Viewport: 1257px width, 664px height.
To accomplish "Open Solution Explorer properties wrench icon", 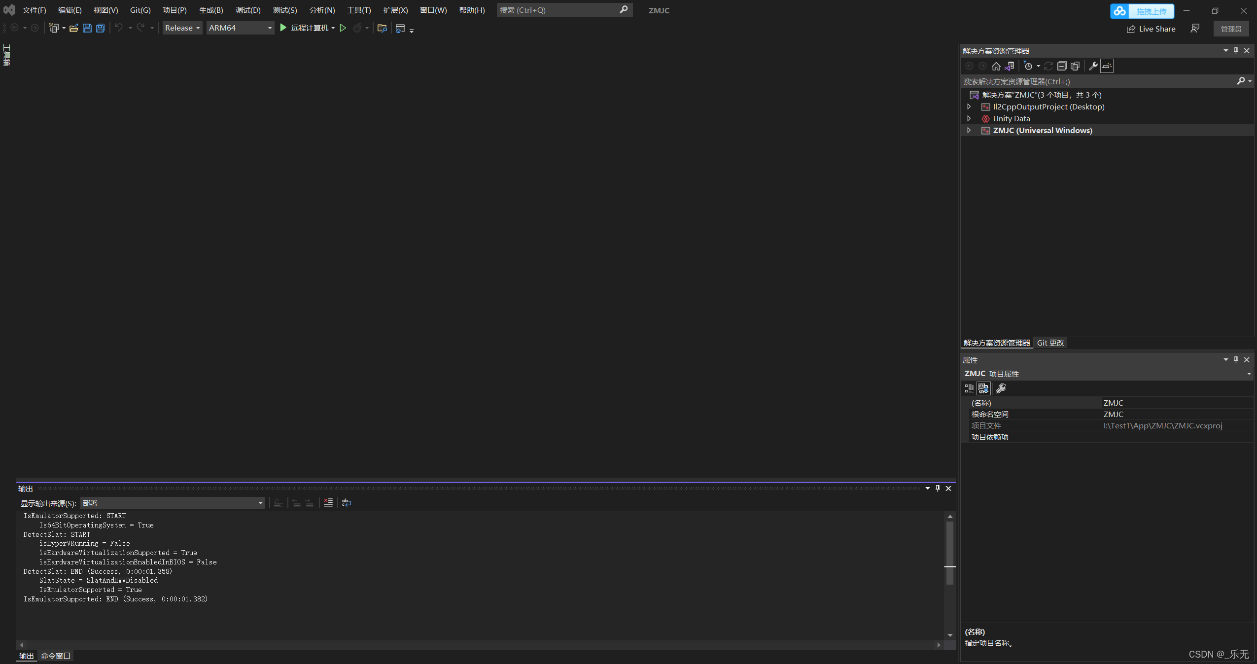I will click(1093, 66).
